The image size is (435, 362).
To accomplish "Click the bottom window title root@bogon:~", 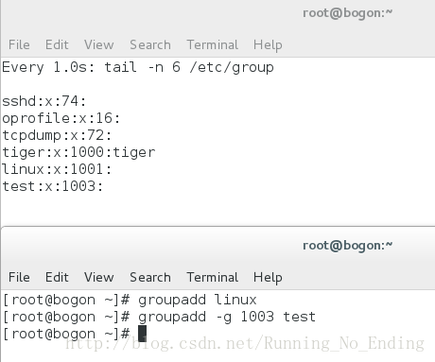I will (x=347, y=246).
